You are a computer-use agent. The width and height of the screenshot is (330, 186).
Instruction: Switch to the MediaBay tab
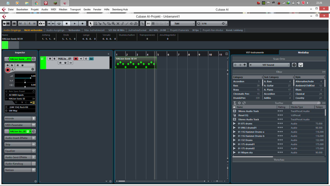(x=303, y=52)
